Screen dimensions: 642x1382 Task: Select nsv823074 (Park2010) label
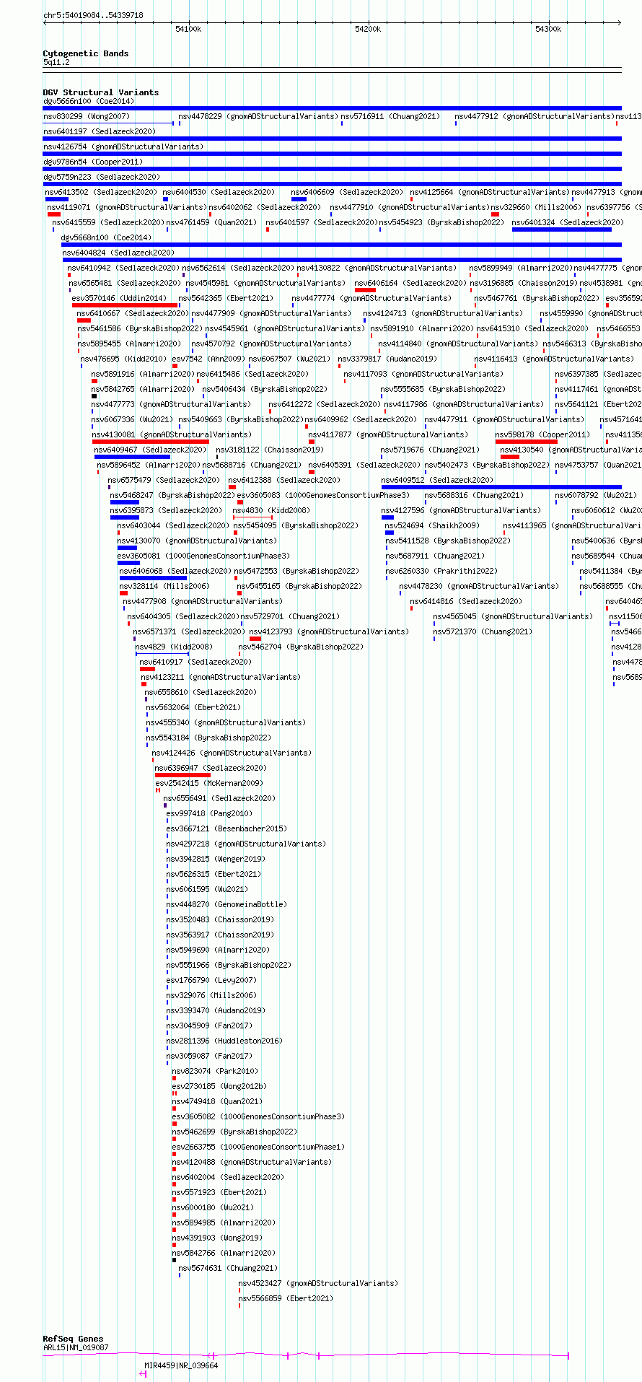click(x=215, y=1071)
